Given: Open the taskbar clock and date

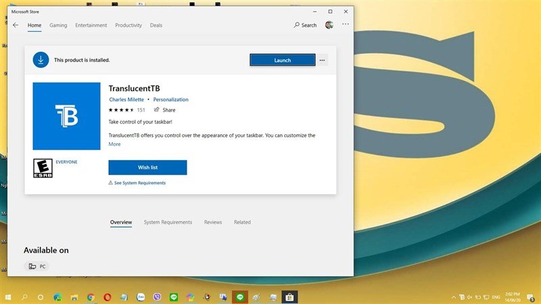Looking at the screenshot, I should point(513,297).
